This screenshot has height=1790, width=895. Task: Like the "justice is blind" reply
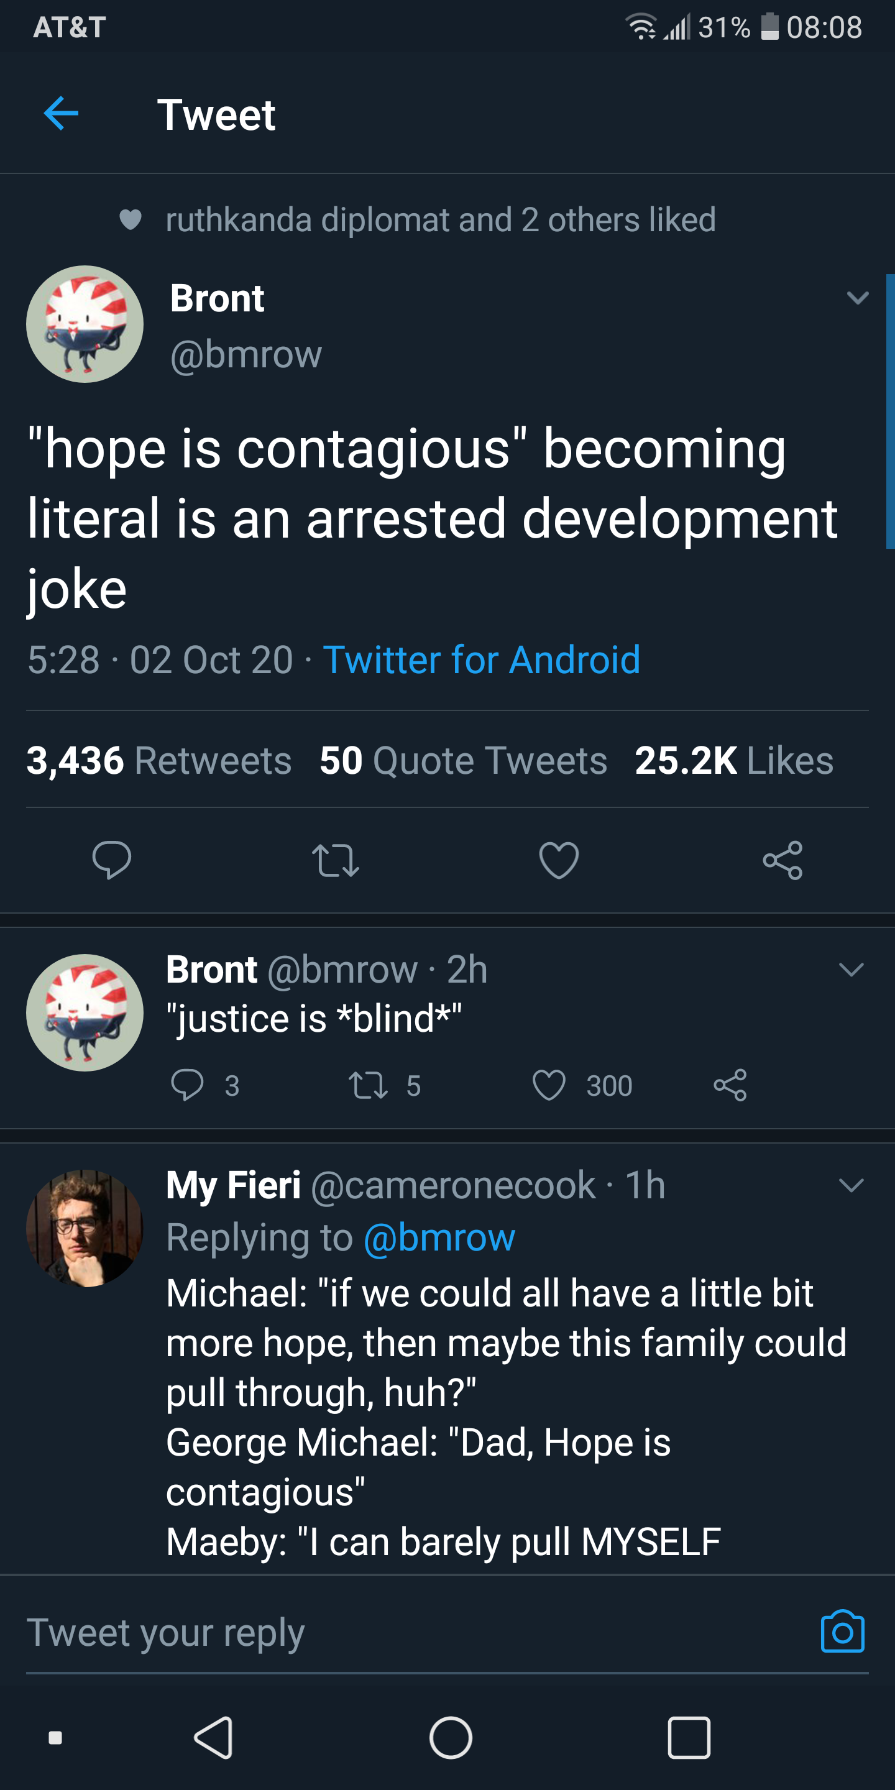[549, 1085]
